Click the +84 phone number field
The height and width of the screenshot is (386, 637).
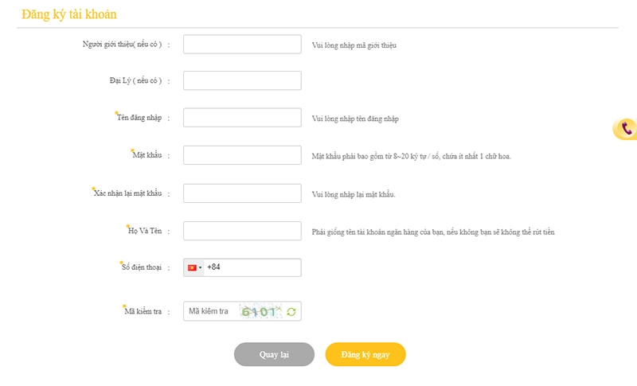point(252,267)
